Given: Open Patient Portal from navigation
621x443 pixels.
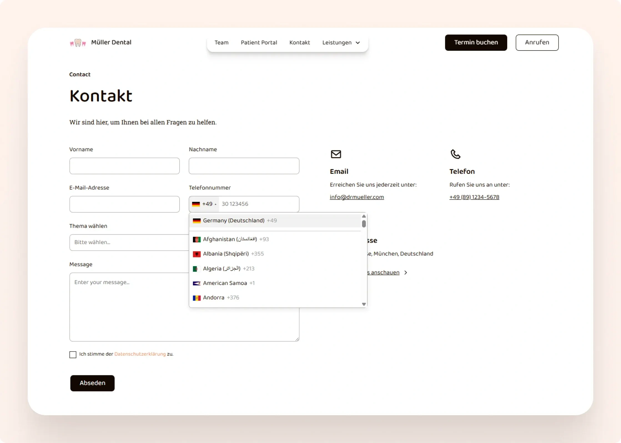Looking at the screenshot, I should (259, 42).
